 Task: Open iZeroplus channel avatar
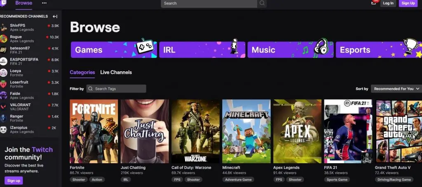pyautogui.click(x=3, y=130)
